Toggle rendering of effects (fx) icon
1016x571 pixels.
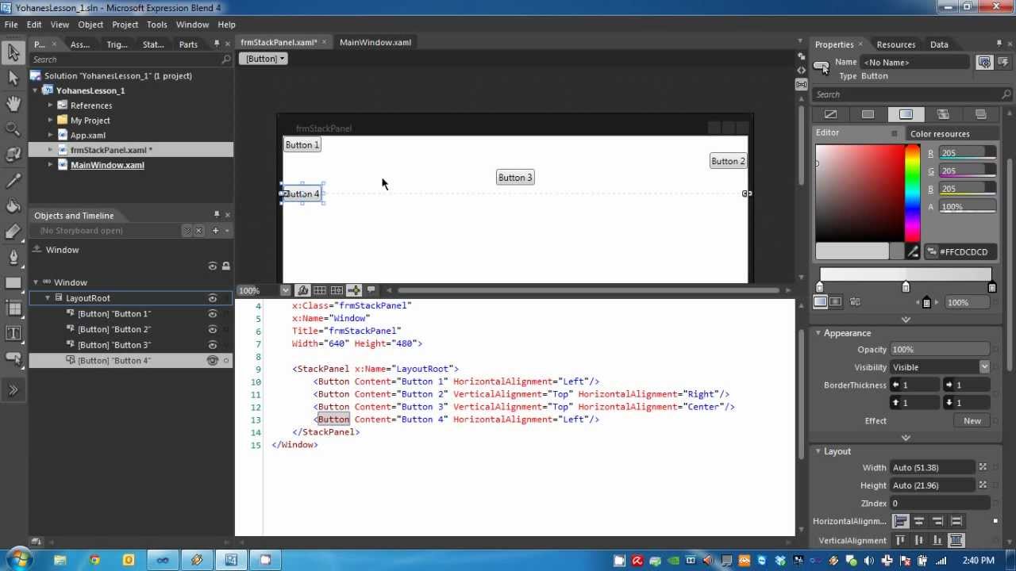click(x=302, y=290)
